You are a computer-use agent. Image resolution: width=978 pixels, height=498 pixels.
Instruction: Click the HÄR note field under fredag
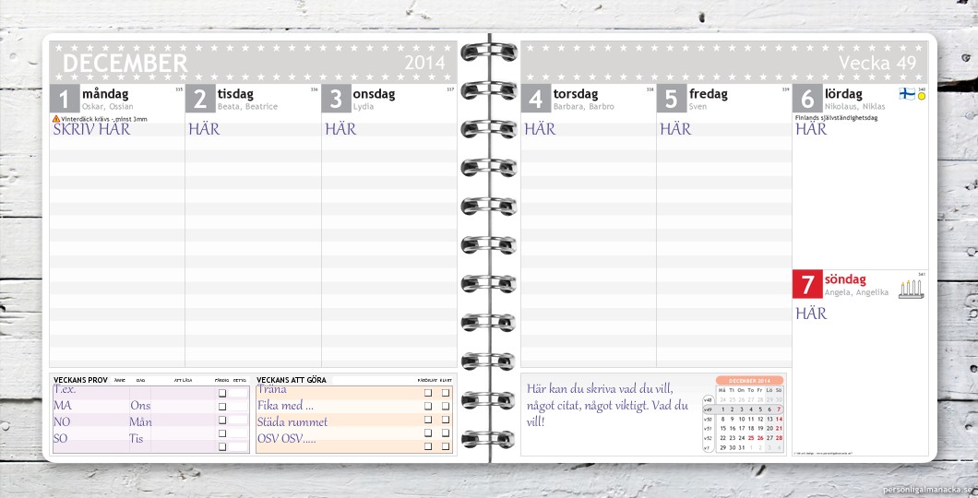[675, 129]
